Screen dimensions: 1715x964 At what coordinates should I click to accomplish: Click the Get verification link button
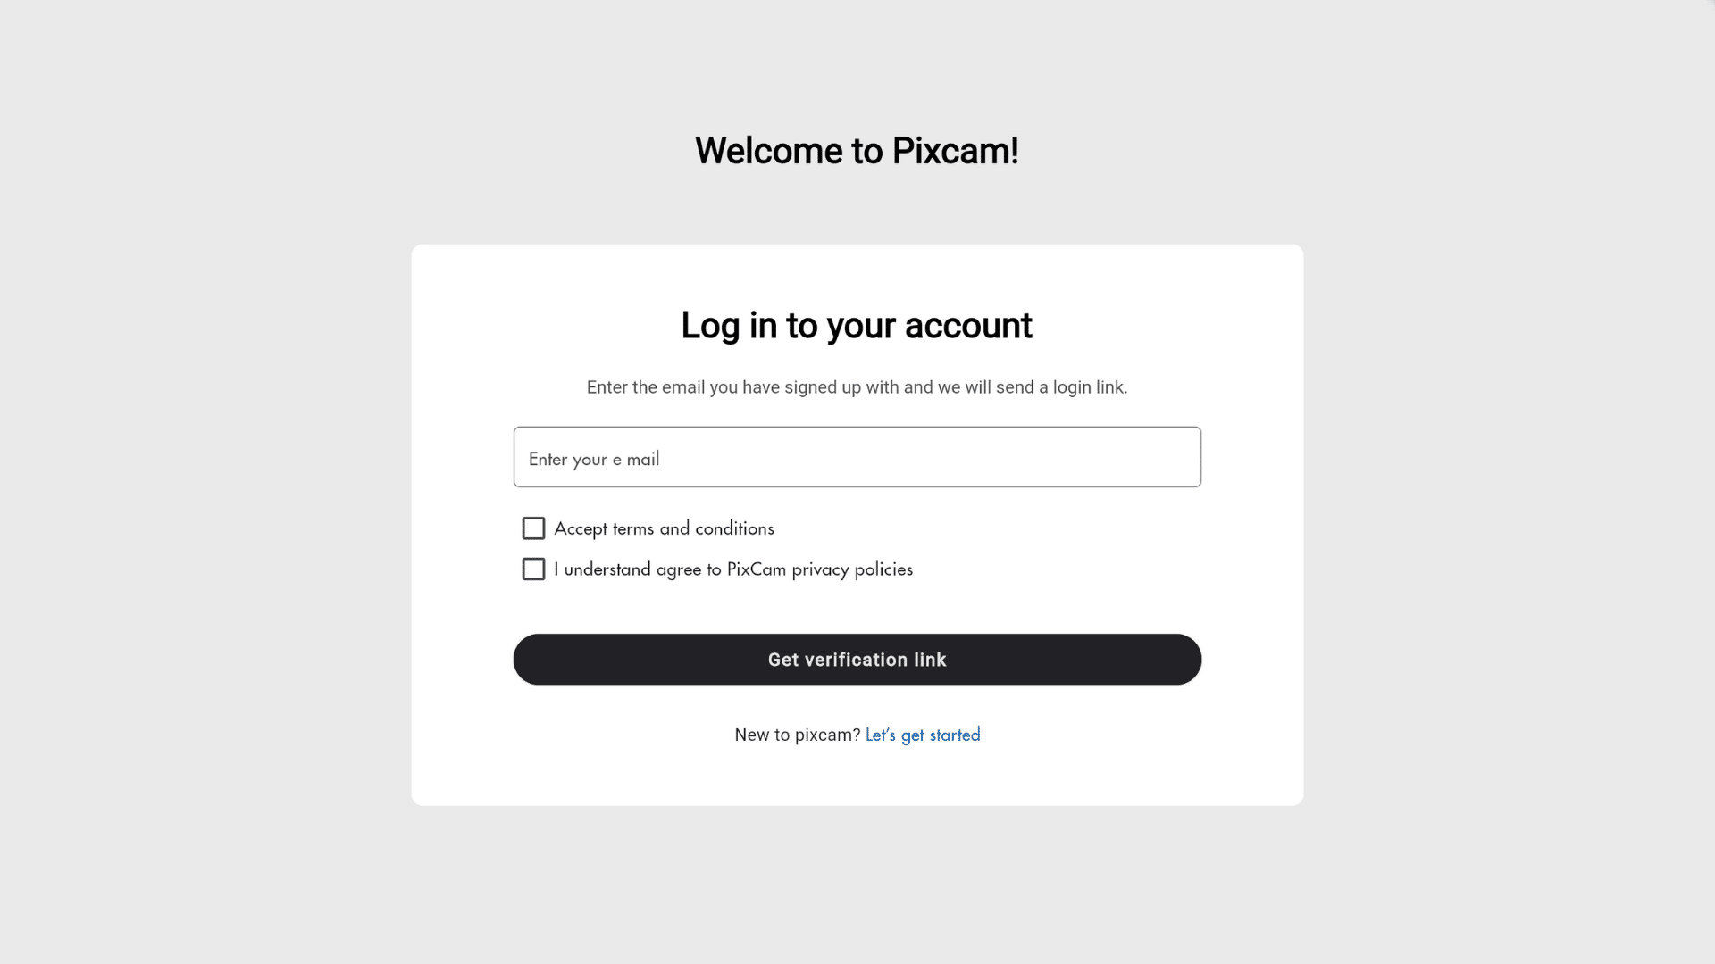857,660
